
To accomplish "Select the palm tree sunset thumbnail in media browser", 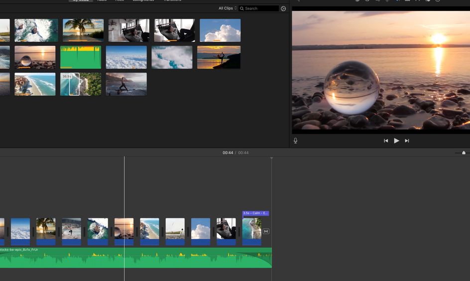I will point(83,30).
